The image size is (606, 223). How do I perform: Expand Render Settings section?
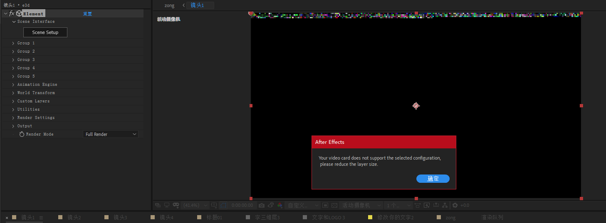pyautogui.click(x=14, y=118)
